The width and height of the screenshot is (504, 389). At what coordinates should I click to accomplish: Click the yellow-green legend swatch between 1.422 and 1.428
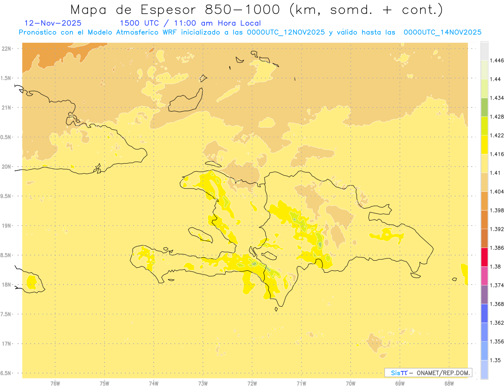click(x=484, y=126)
